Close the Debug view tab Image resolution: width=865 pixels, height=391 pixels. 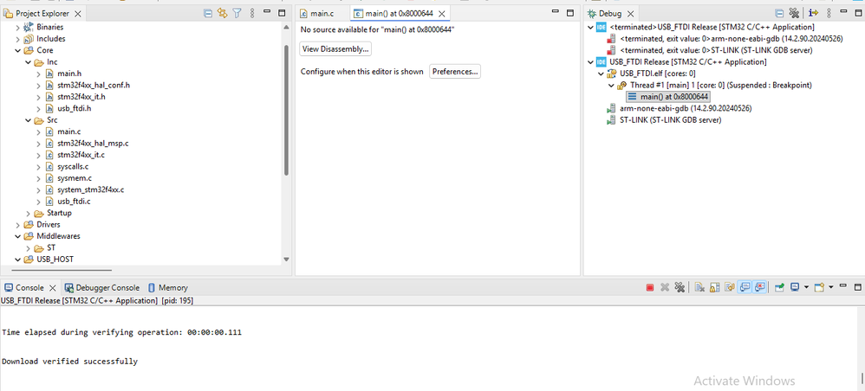pyautogui.click(x=630, y=13)
